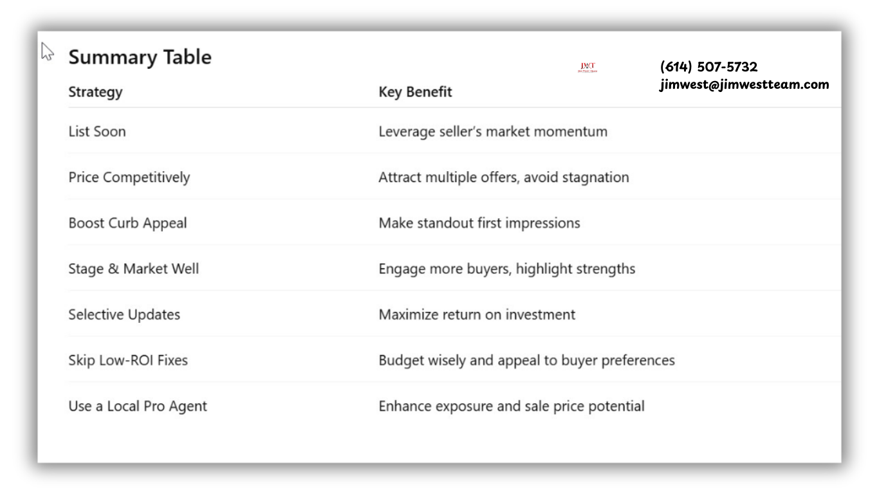Select the Budget wisely benefit text
This screenshot has width=879, height=494.
point(526,360)
